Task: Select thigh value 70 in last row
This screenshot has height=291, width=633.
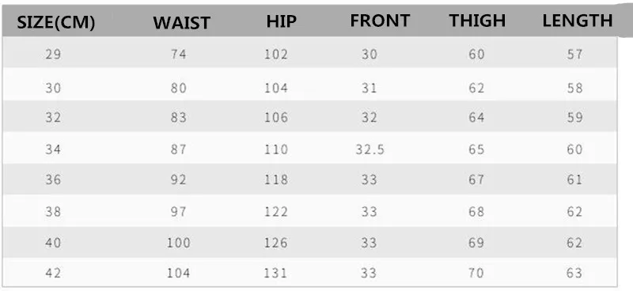Action: click(x=476, y=274)
